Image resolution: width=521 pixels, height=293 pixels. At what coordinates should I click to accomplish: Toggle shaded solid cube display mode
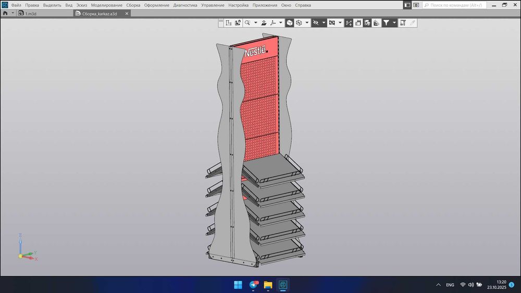(x=290, y=23)
